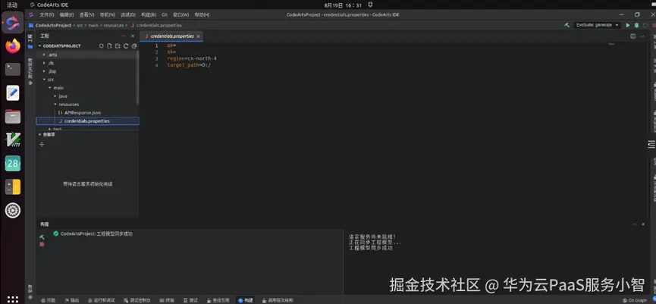
Task: Open the 问题 problems tab in the bottom bar
Action: coord(48,300)
